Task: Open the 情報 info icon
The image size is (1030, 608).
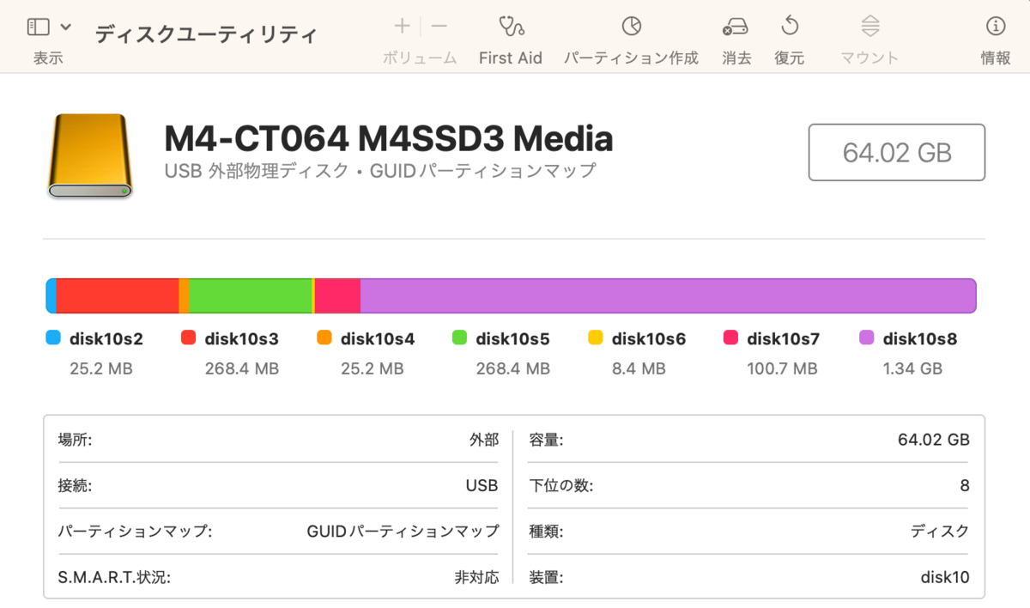Action: pyautogui.click(x=996, y=26)
